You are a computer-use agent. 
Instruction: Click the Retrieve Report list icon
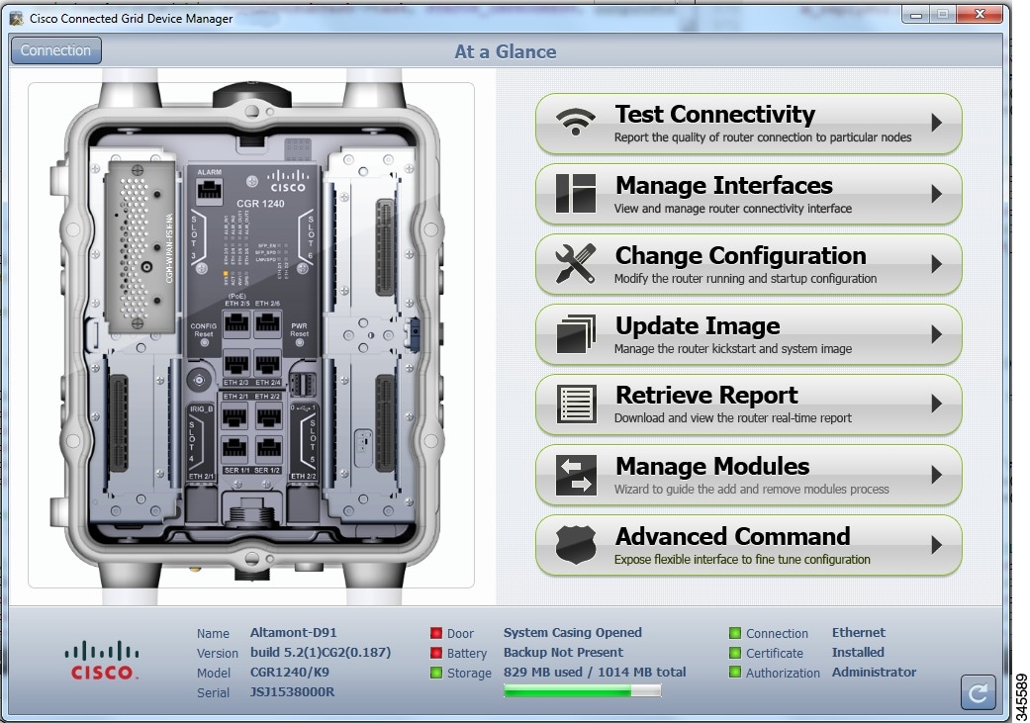point(576,404)
